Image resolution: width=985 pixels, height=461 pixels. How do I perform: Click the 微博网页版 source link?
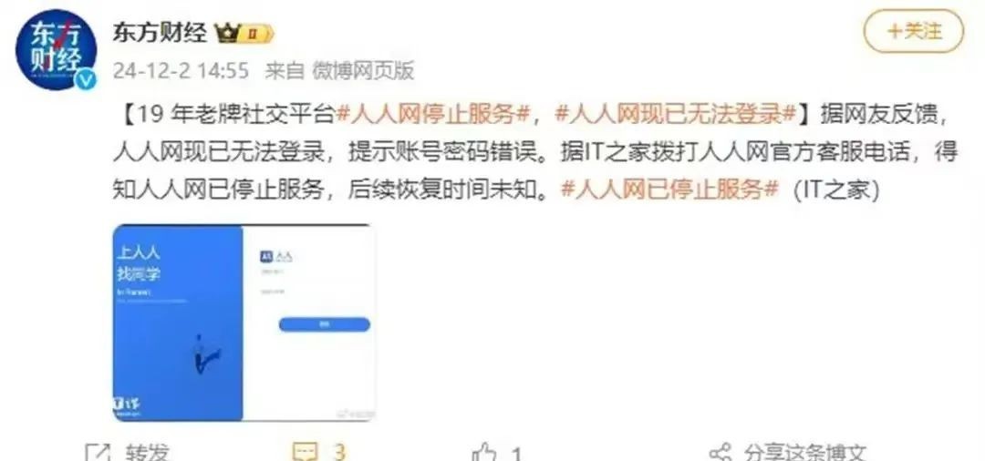[363, 71]
